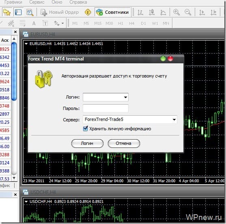Select the D1 timeframe
The image size is (226, 224).
[143, 24]
